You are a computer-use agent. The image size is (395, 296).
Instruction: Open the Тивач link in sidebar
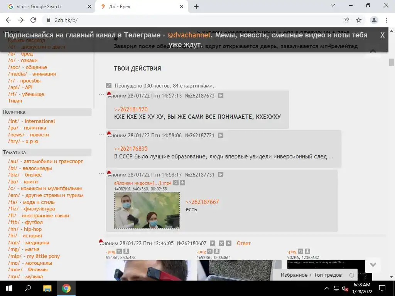pyautogui.click(x=15, y=101)
